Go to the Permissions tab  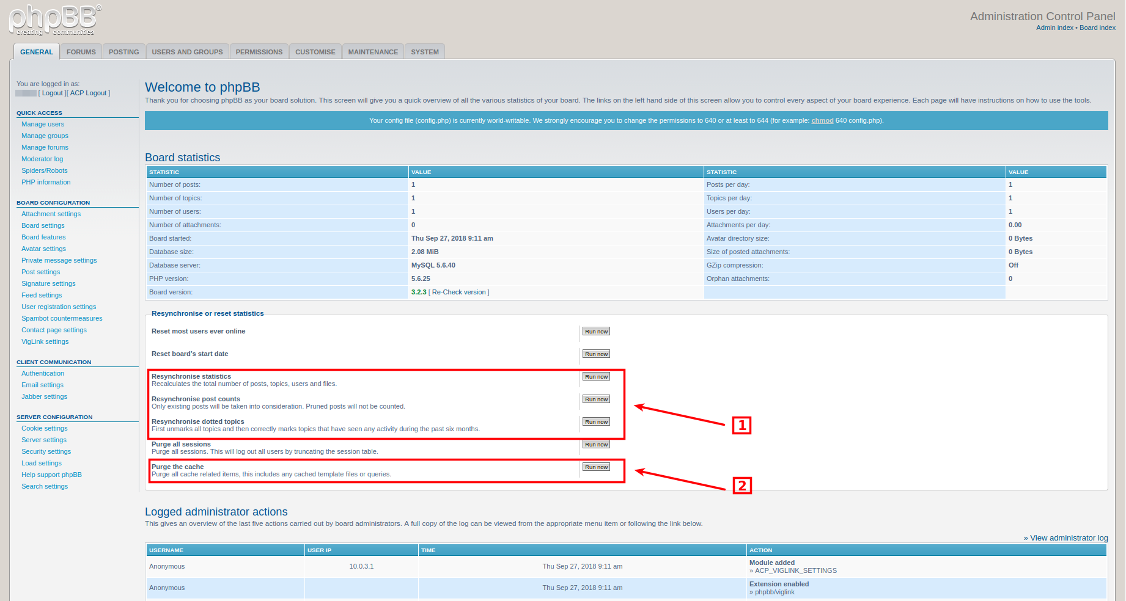(x=259, y=52)
